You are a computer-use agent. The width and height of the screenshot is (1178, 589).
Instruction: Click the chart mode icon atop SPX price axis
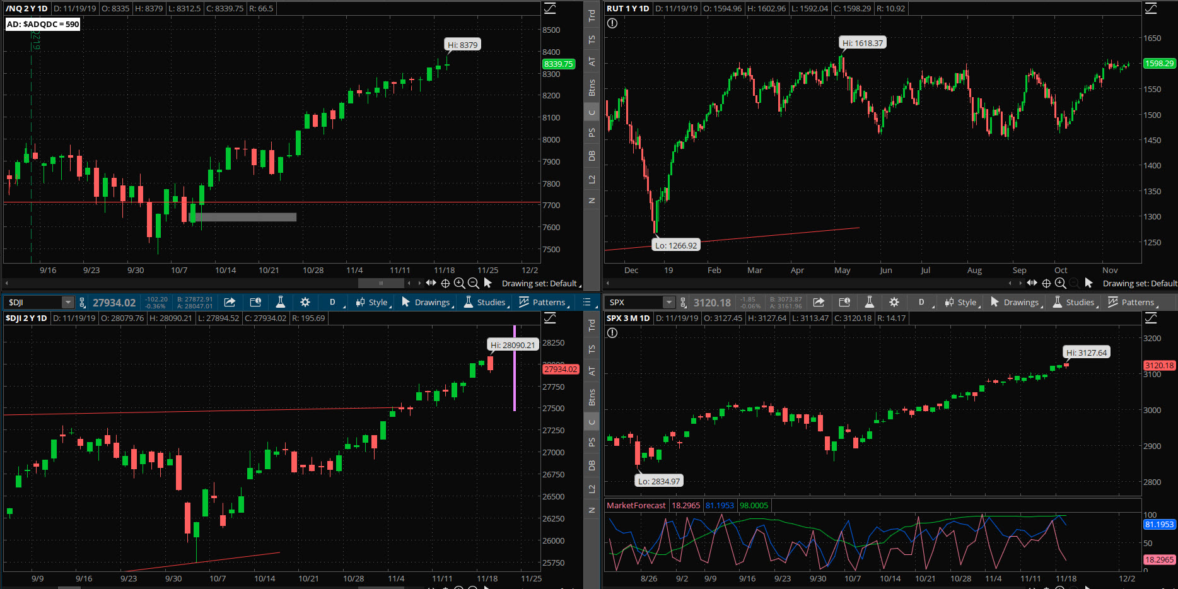coord(1151,318)
